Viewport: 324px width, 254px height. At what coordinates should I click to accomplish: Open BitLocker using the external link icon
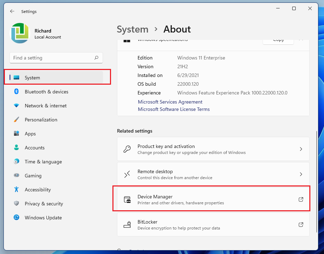click(x=301, y=225)
